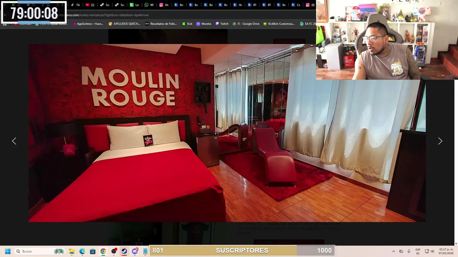Click the cloud sync-off tray icon

coord(401,251)
